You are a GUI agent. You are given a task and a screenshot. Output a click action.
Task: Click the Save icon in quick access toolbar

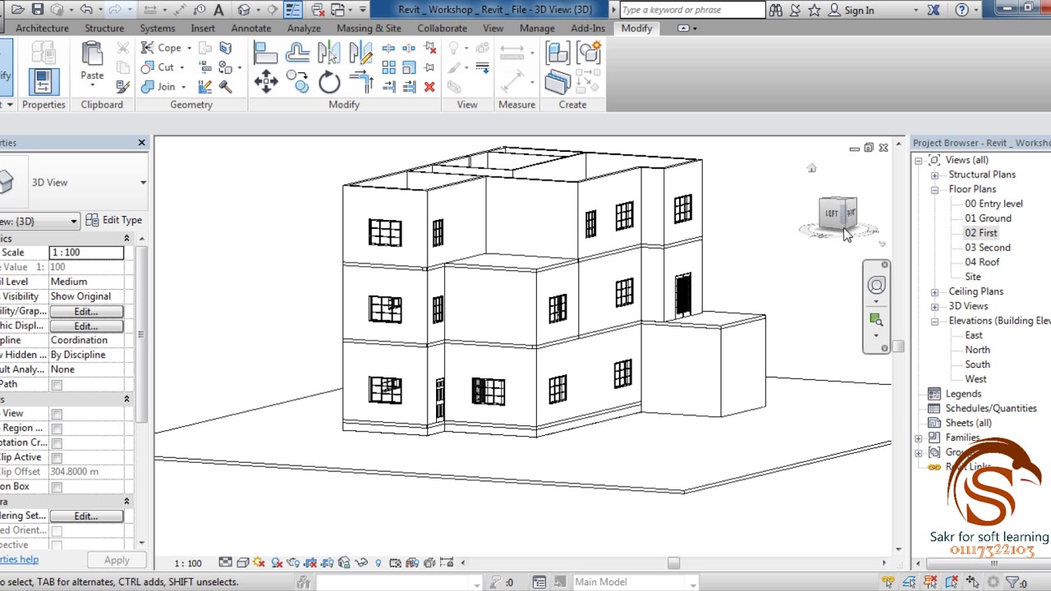pos(38,10)
